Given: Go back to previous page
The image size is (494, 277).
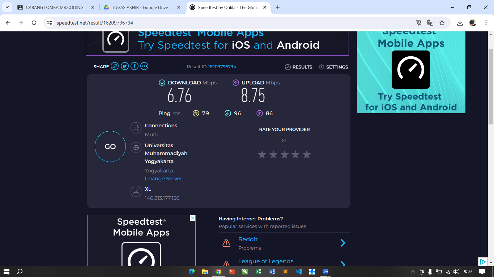Looking at the screenshot, I should [8, 23].
